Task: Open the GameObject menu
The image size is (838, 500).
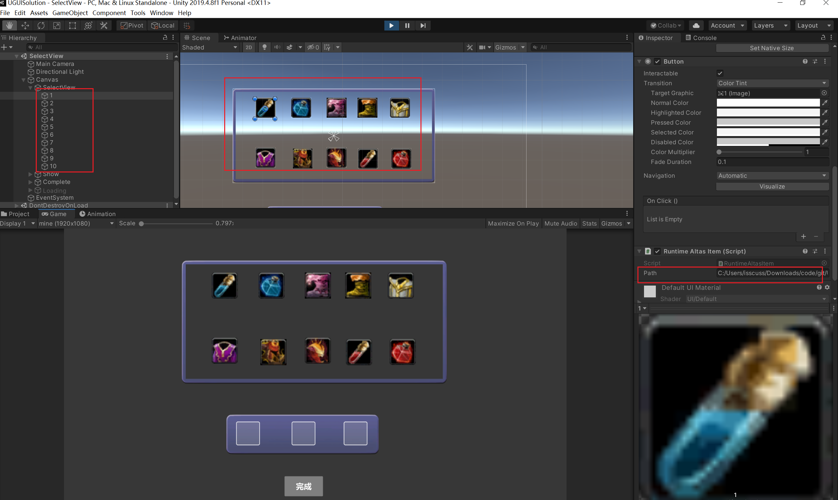Action: (70, 13)
